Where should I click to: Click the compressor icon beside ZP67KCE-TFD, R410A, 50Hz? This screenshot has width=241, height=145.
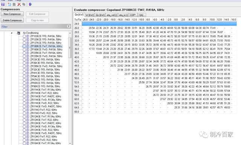[x=27, y=80]
